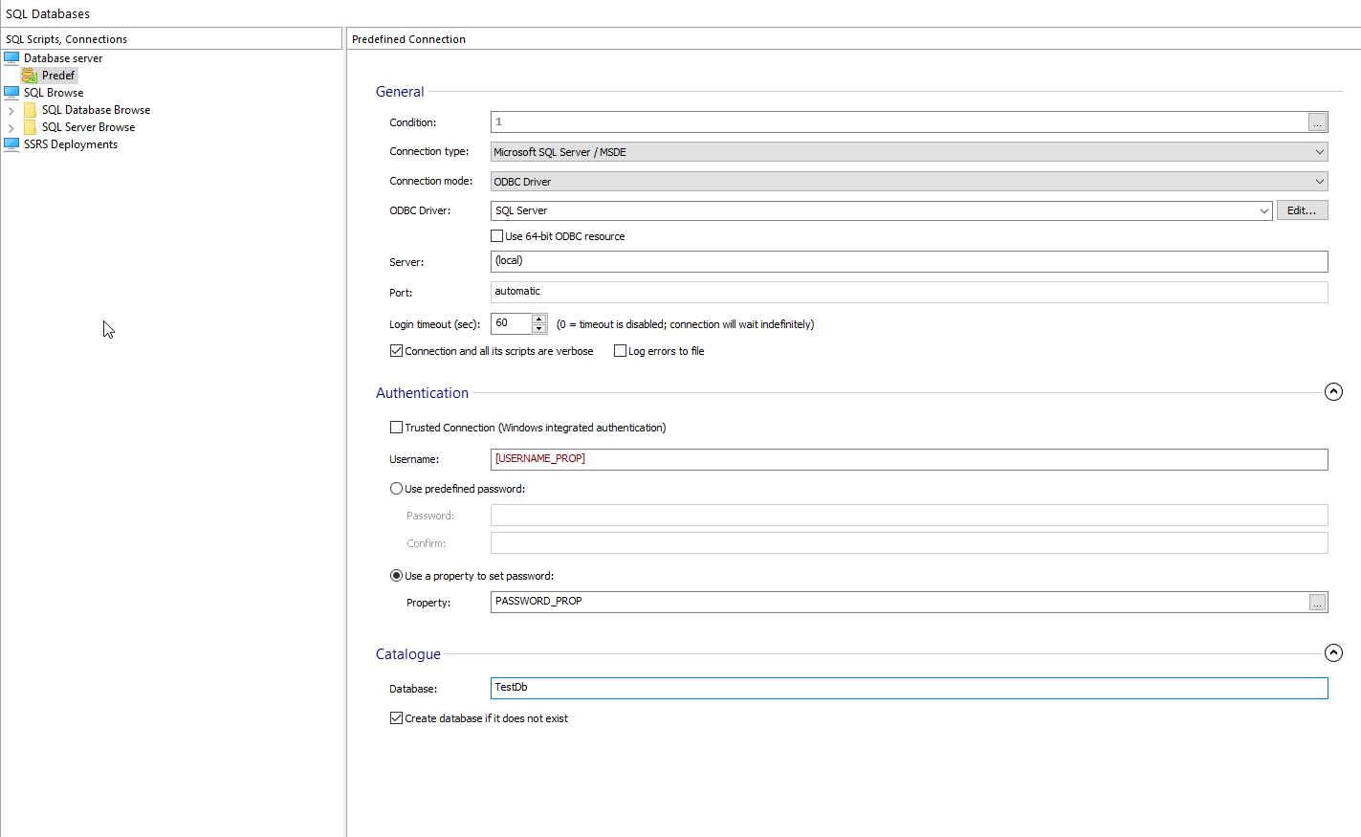The width and height of the screenshot is (1361, 837).
Task: Select the Predef tree item
Action: click(x=58, y=76)
